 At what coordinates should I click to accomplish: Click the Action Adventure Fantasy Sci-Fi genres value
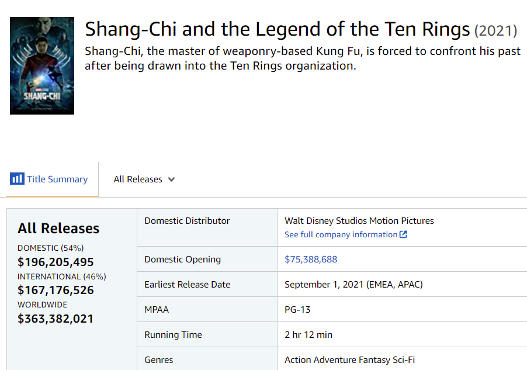pyautogui.click(x=349, y=360)
